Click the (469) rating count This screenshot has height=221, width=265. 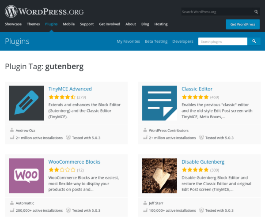pos(215,97)
